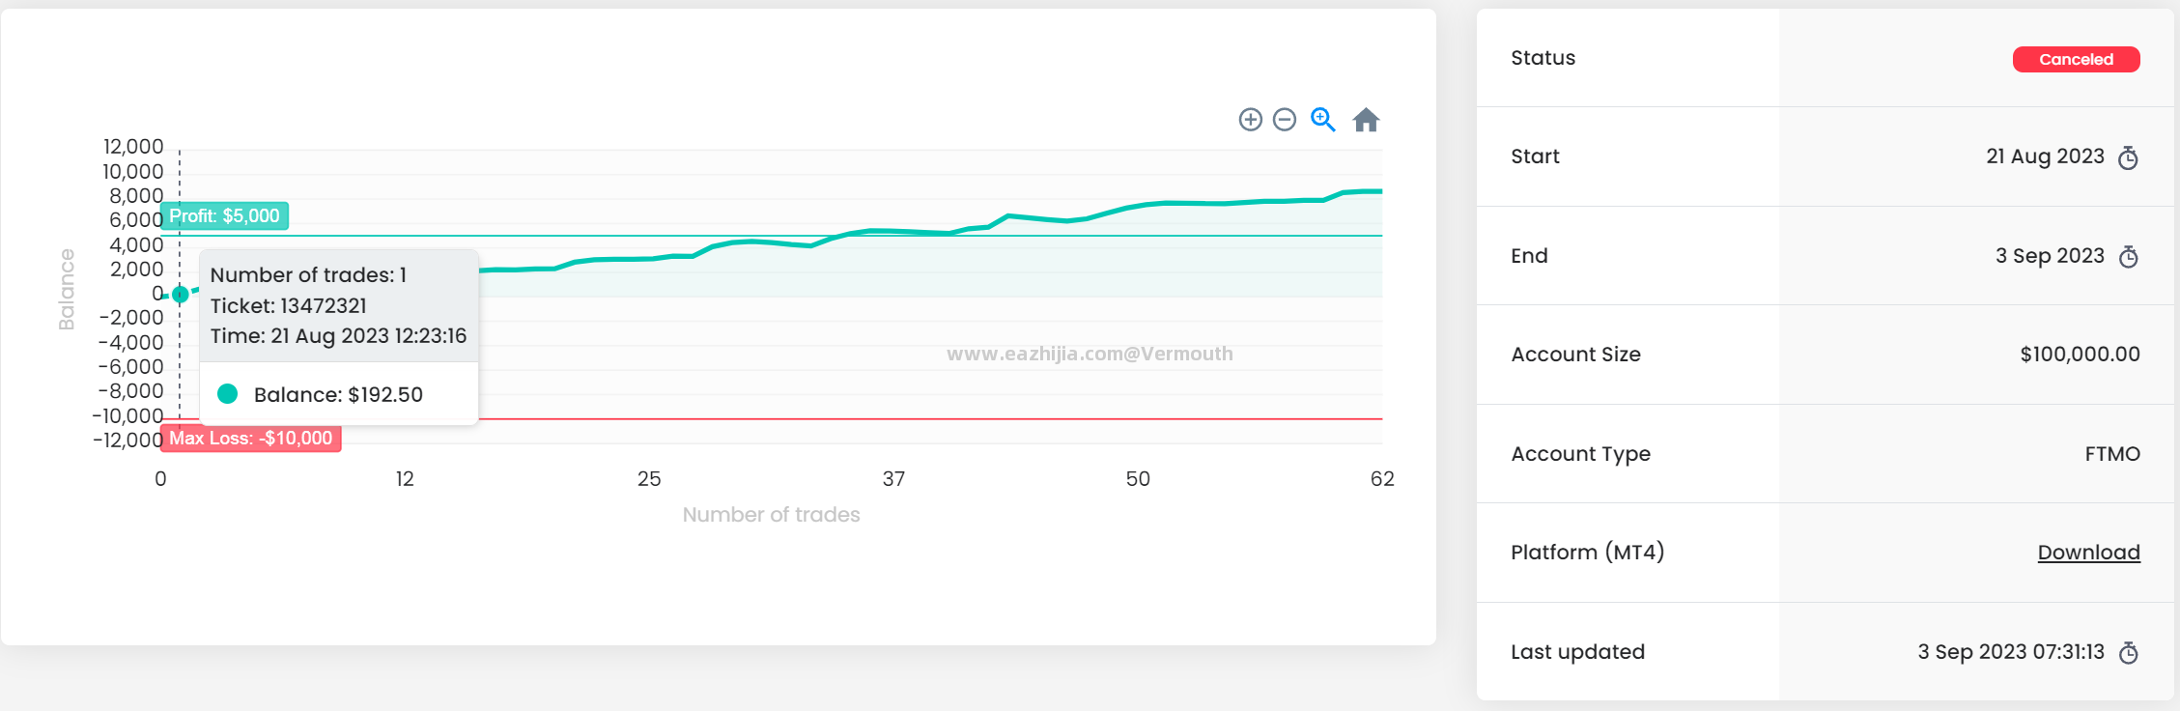Click the red Canceled status badge
The width and height of the screenshot is (2180, 711).
click(2076, 60)
